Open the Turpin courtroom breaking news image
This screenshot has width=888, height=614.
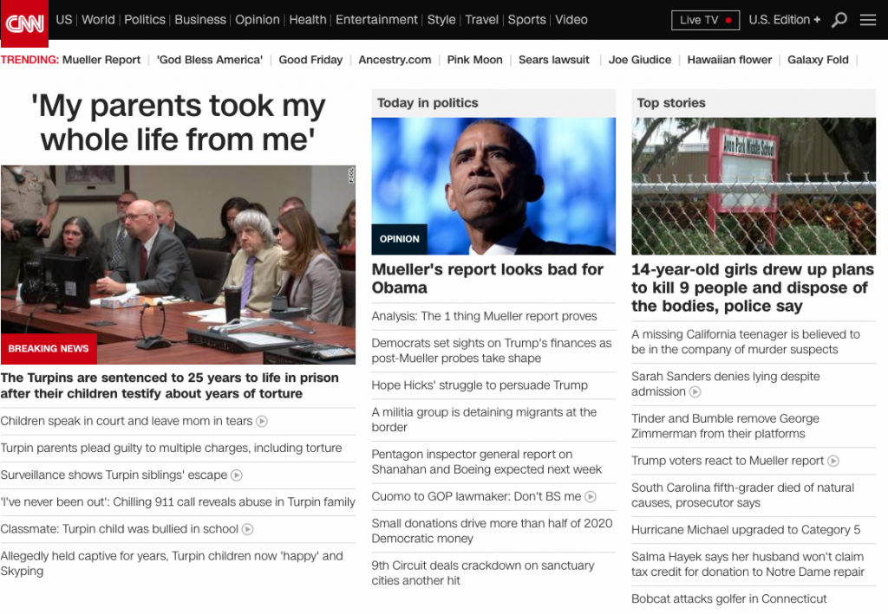178,265
